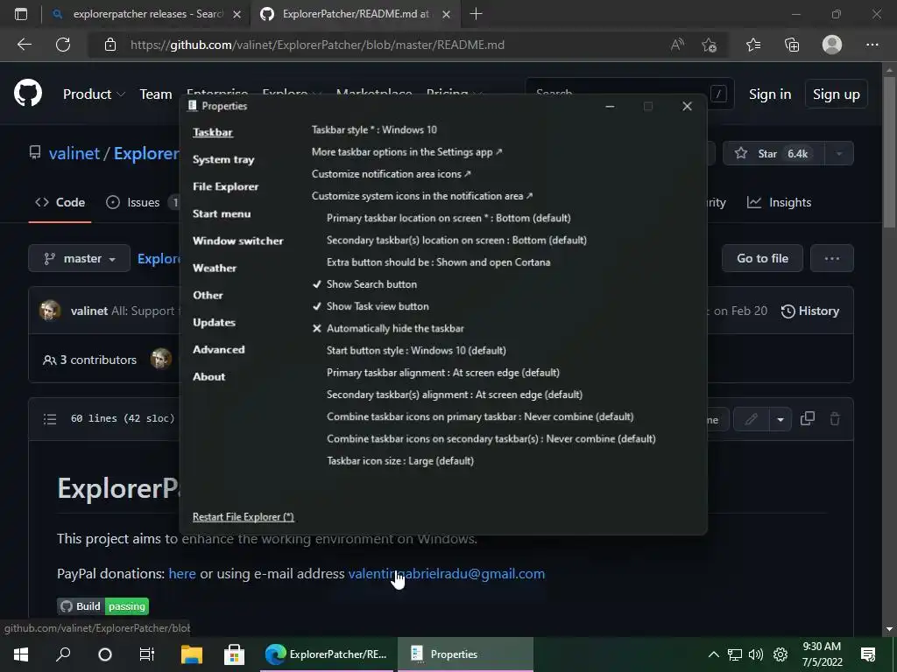This screenshot has height=672, width=897.
Task: Open taskbar Search magnifier
Action: click(x=63, y=654)
